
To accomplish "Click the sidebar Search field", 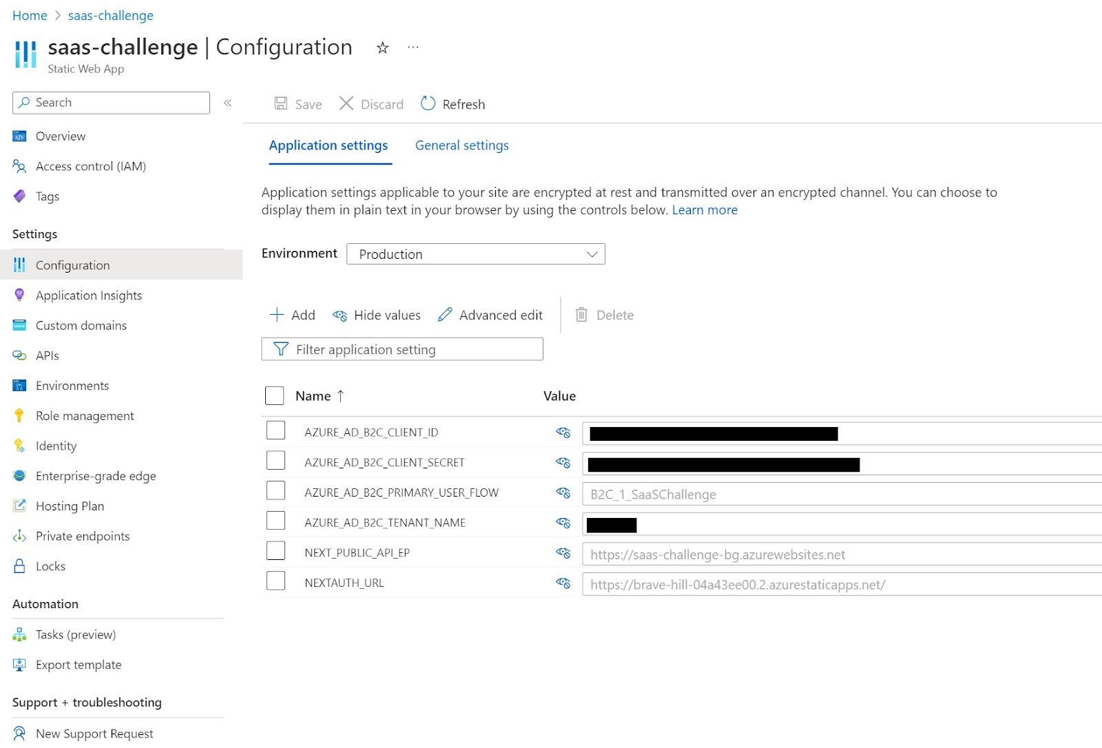I will [x=111, y=103].
